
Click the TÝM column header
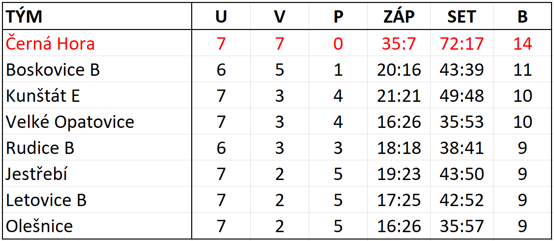24,17
